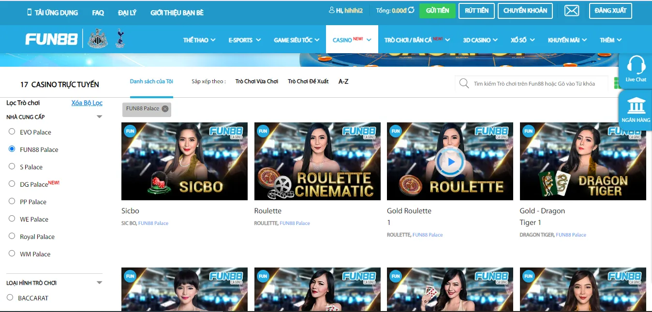
Task: Select WM Palace provider filter
Action: pos(12,253)
